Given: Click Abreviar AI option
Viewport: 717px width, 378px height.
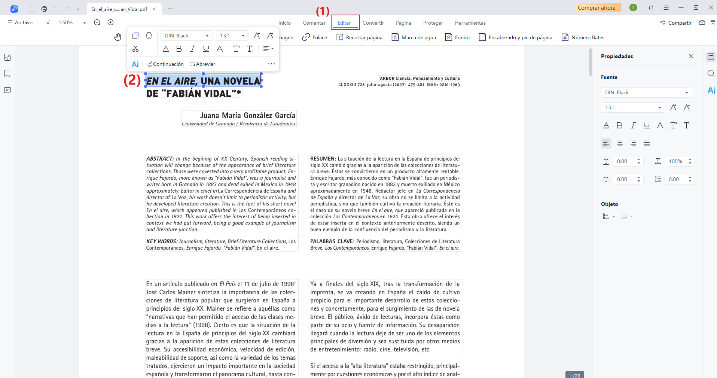Looking at the screenshot, I should 202,64.
